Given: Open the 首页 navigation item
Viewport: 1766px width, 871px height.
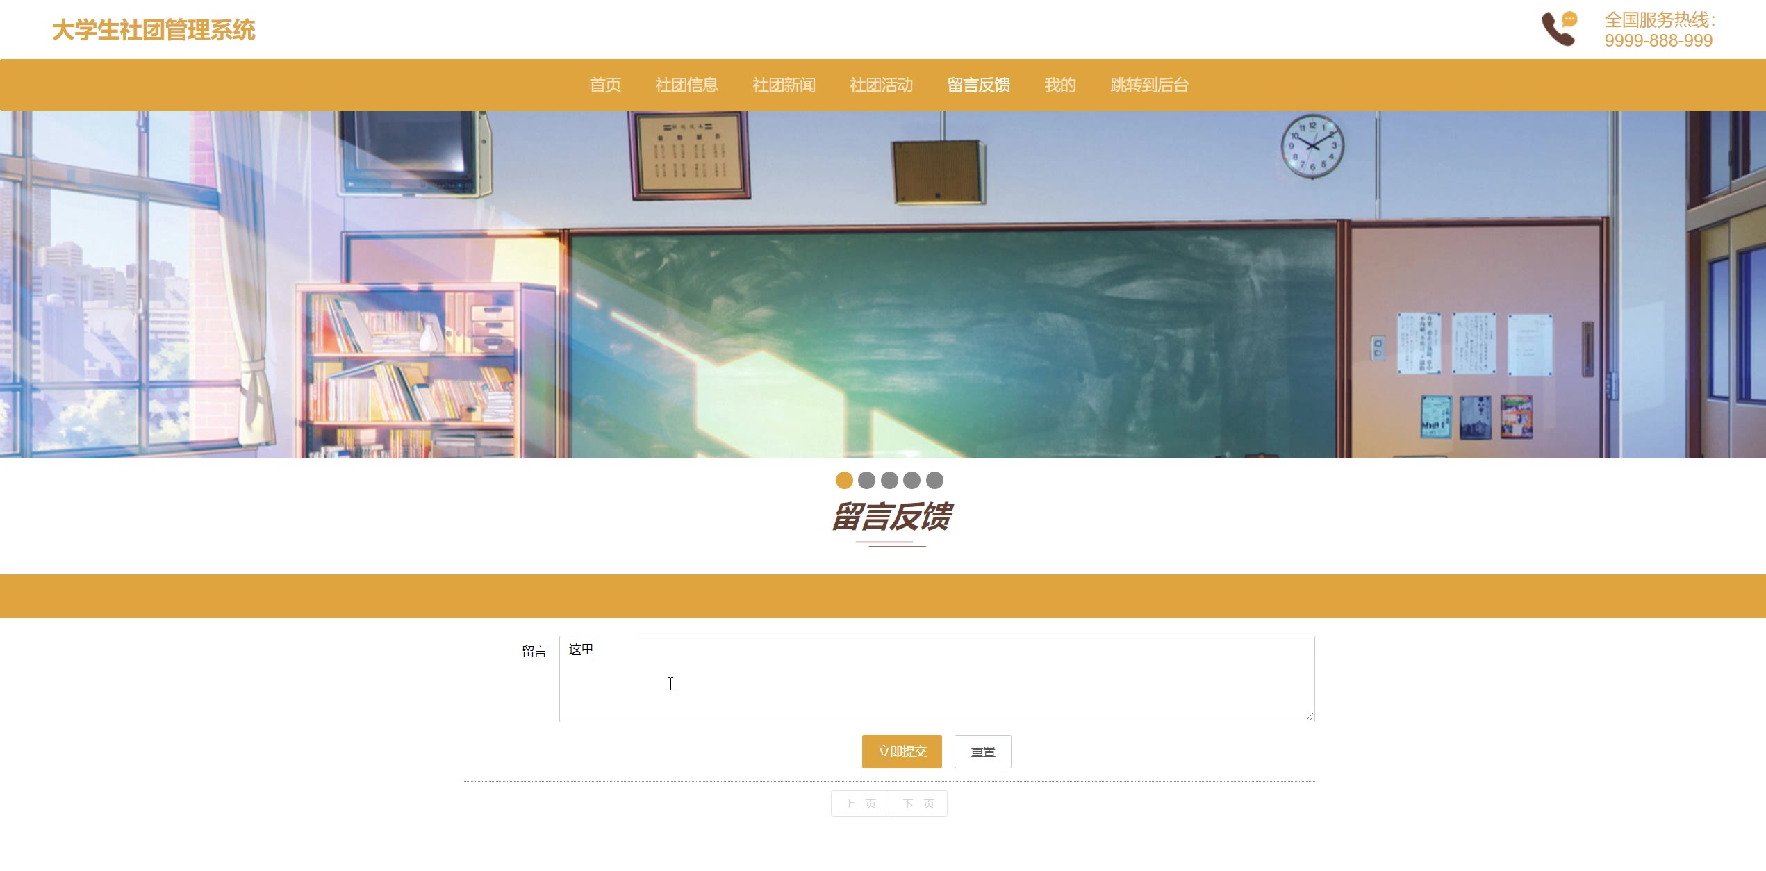Looking at the screenshot, I should 605,85.
